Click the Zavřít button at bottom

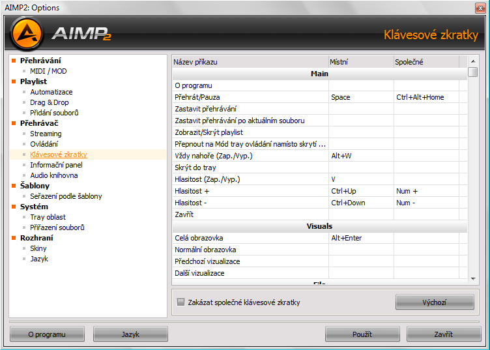pyautogui.click(x=444, y=334)
